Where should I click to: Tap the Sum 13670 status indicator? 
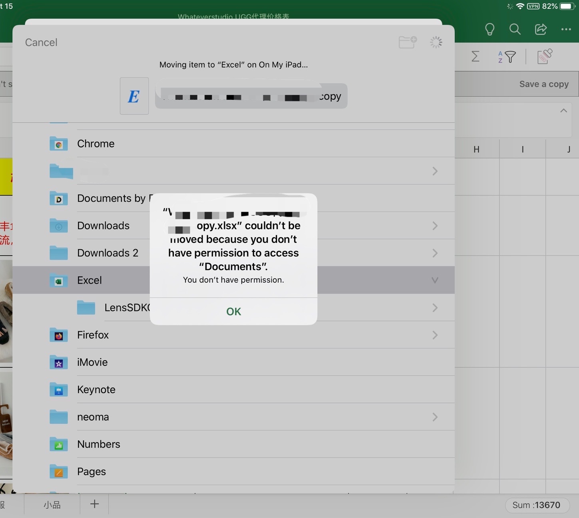(x=536, y=505)
